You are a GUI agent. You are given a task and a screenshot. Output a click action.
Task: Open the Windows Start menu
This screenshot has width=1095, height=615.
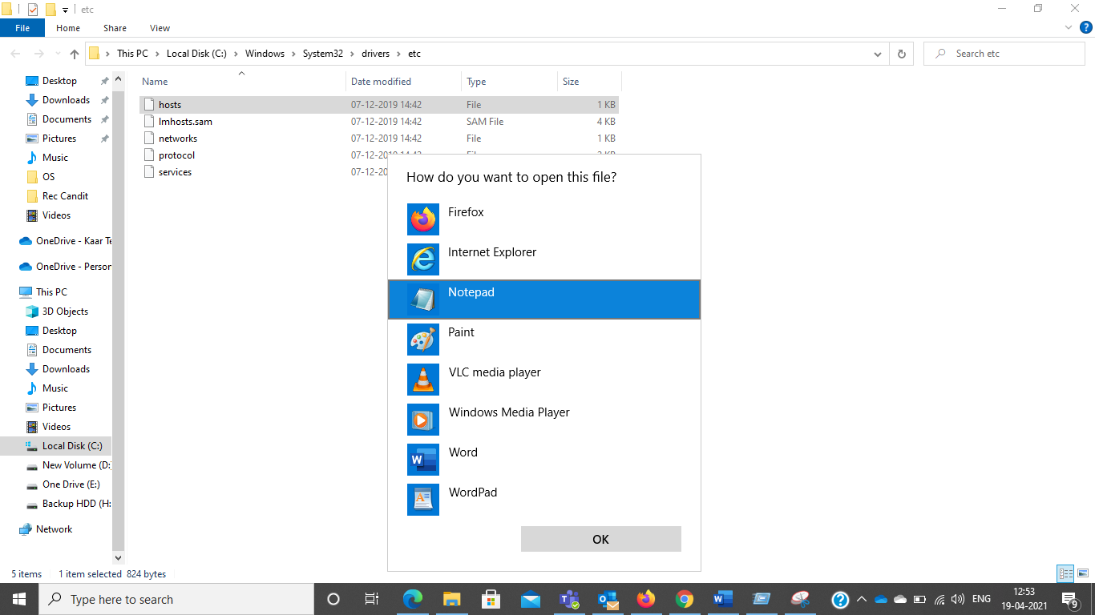click(x=19, y=599)
